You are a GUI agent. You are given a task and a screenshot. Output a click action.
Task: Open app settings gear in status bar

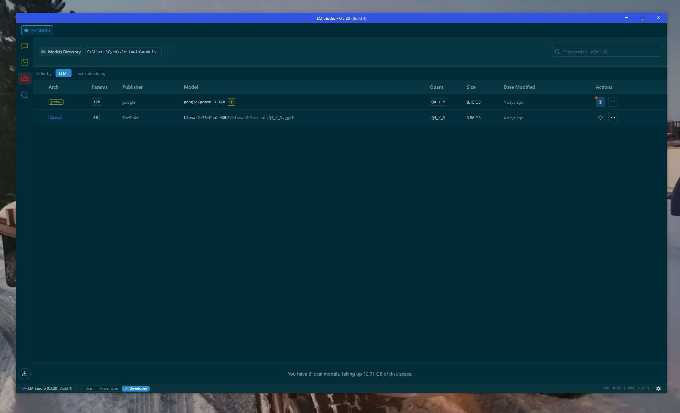point(658,389)
